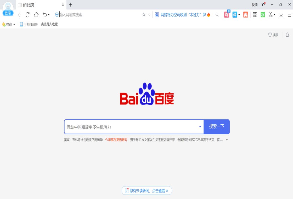Open news 全国部分地区2023年高考结束
This screenshot has width=293, height=199.
pyautogui.click(x=196, y=140)
